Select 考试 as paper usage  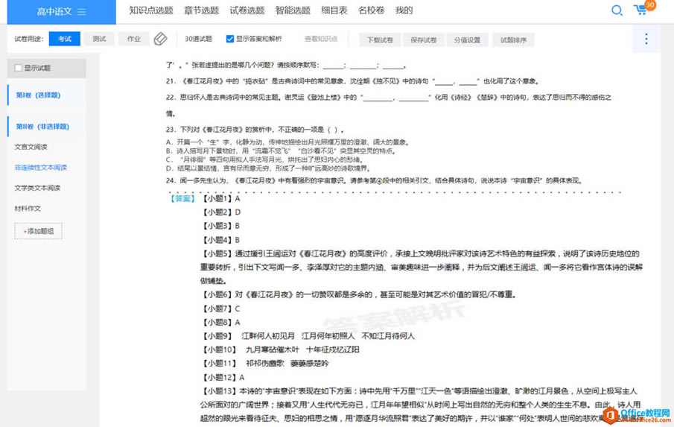[x=65, y=39]
